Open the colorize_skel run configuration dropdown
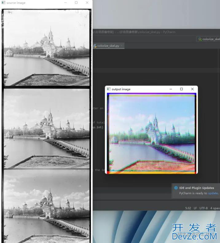This screenshot has width=220, height=243. (209, 39)
